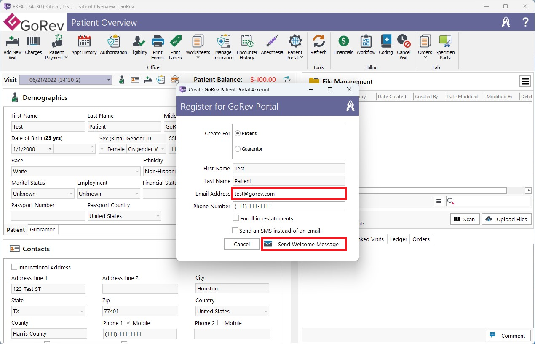This screenshot has width=535, height=344.
Task: Click the help question mark icon
Action: point(525,22)
